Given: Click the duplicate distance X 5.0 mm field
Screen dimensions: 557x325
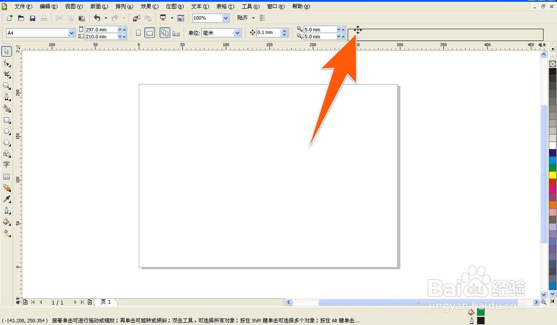Looking at the screenshot, I should click(320, 30).
